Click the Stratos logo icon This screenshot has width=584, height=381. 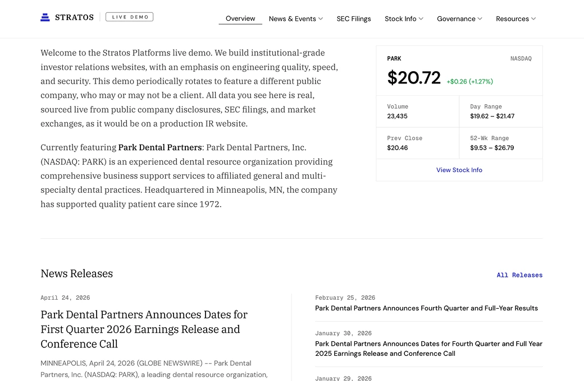(x=45, y=17)
